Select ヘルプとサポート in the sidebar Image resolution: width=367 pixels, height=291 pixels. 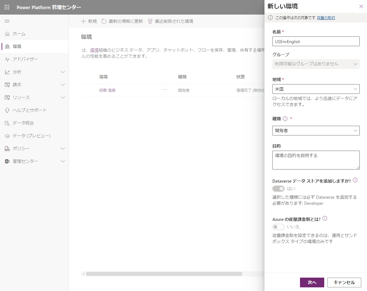click(34, 110)
